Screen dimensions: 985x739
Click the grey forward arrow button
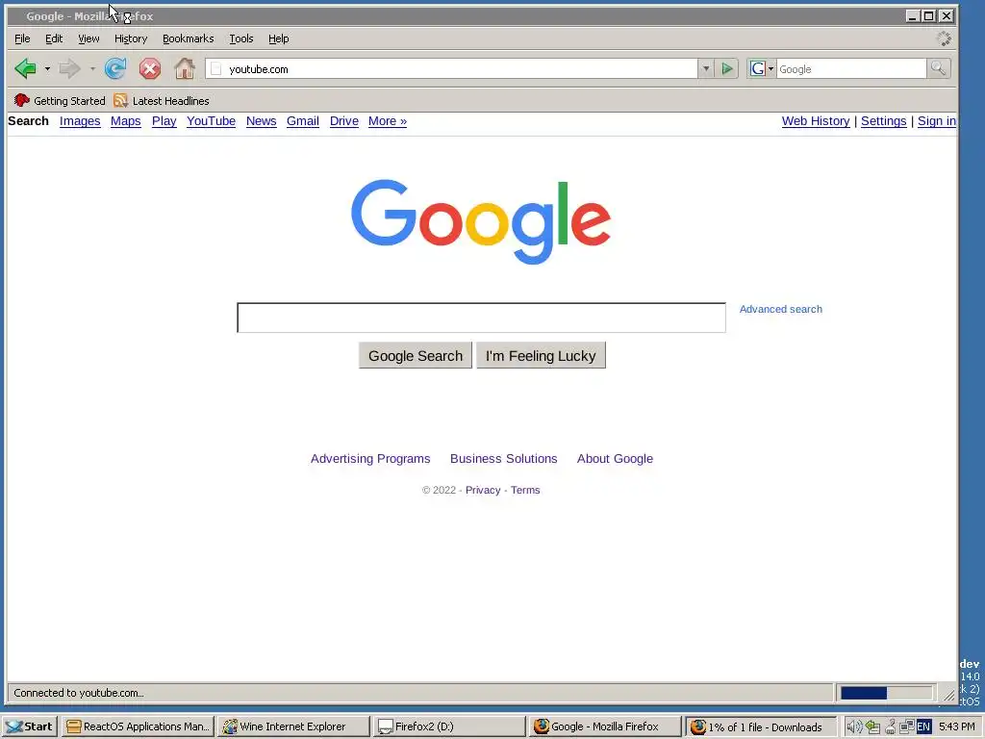click(x=69, y=68)
